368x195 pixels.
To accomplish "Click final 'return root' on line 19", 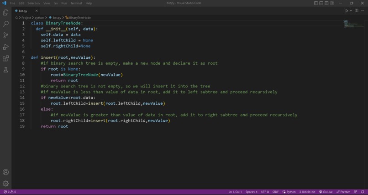I will (x=54, y=126).
